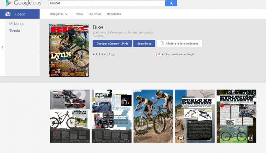Image resolution: width=266 pixels, height=153 pixels.
Task: Click the Google Play logo
Action: pos(24,3)
